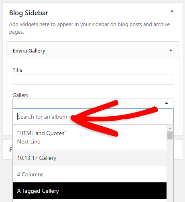
Task: Click the Blog Sidebar description text
Action: 89,28
